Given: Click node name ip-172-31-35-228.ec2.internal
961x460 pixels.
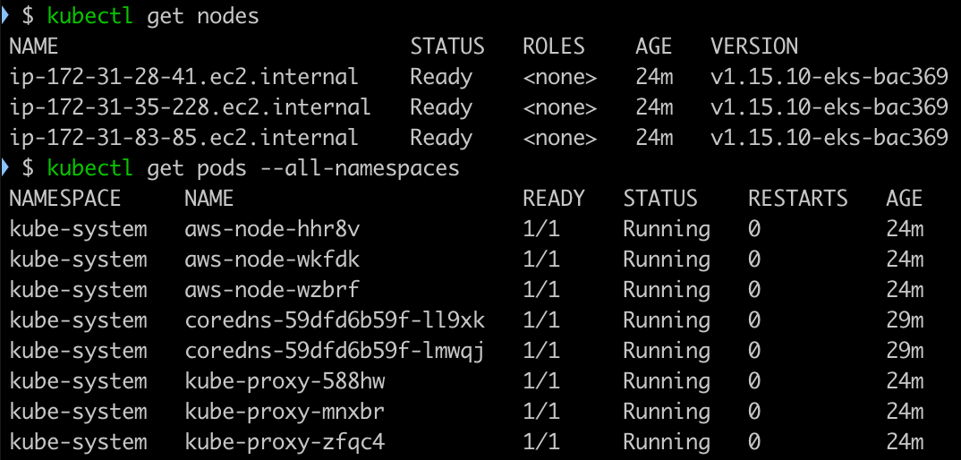Looking at the screenshot, I should tap(190, 107).
